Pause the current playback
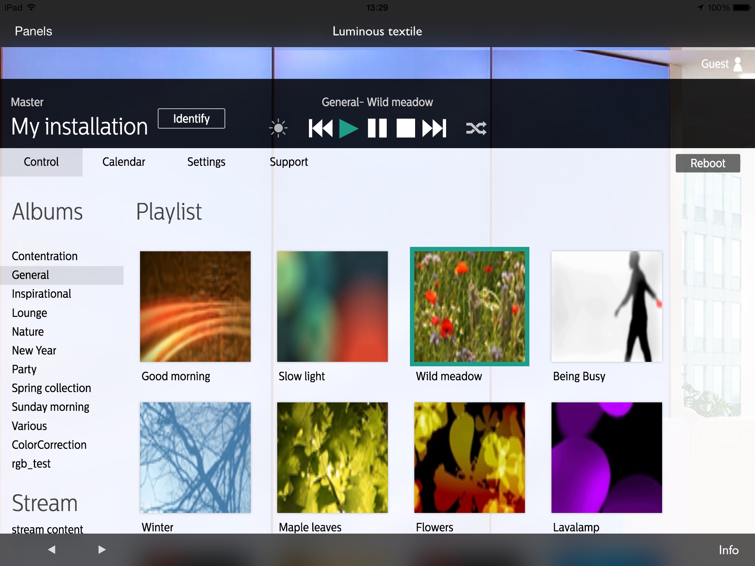The image size is (755, 566). pos(377,128)
